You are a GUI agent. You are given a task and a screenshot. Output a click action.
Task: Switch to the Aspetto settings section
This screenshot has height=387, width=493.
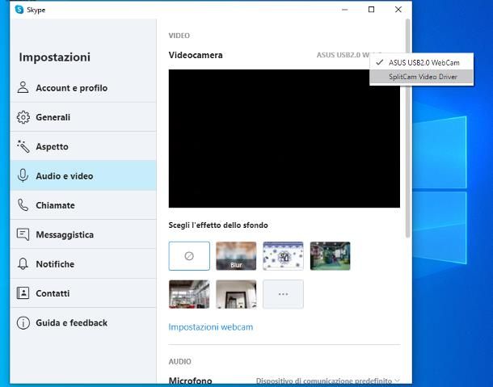pyautogui.click(x=83, y=146)
